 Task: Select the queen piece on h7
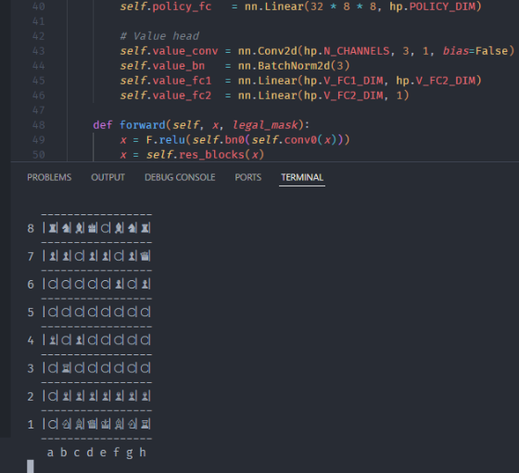(x=146, y=256)
